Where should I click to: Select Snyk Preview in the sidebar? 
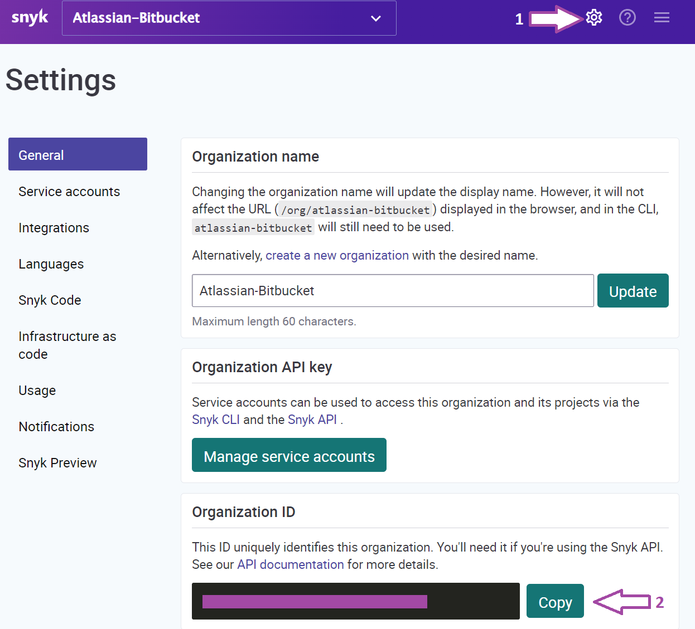(57, 463)
